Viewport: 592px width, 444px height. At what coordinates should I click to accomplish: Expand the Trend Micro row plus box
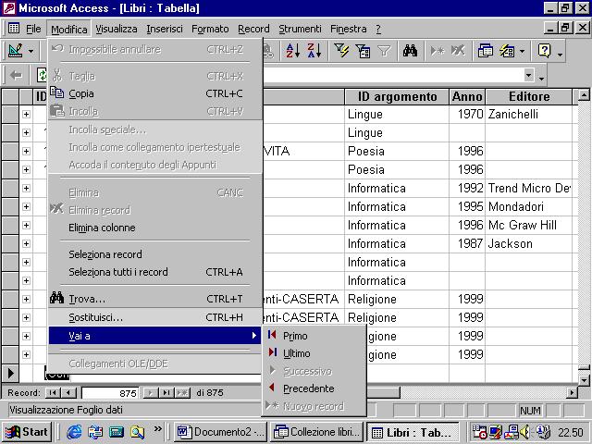coord(26,188)
